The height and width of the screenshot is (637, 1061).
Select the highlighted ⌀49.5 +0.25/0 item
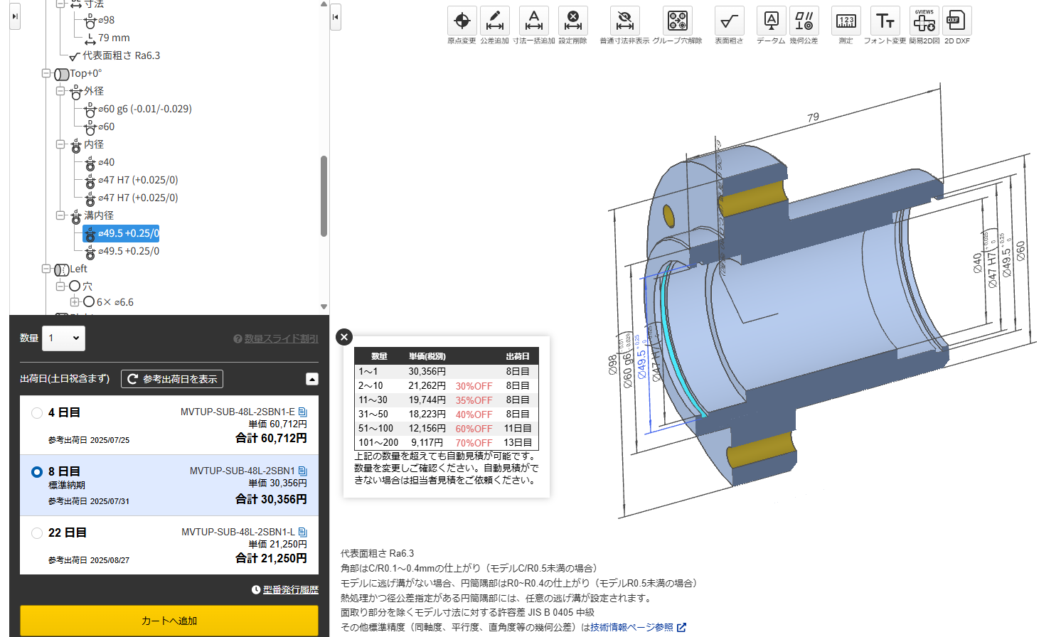122,233
